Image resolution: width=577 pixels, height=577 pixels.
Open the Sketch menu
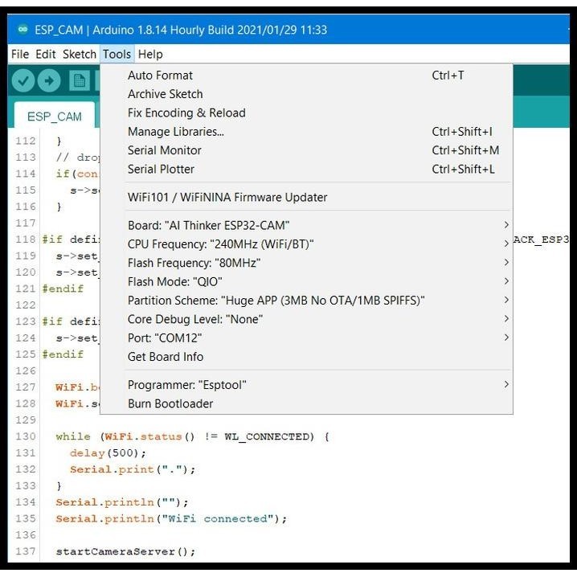[x=79, y=54]
